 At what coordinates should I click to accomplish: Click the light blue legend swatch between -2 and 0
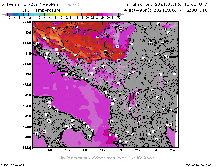point(31,14)
